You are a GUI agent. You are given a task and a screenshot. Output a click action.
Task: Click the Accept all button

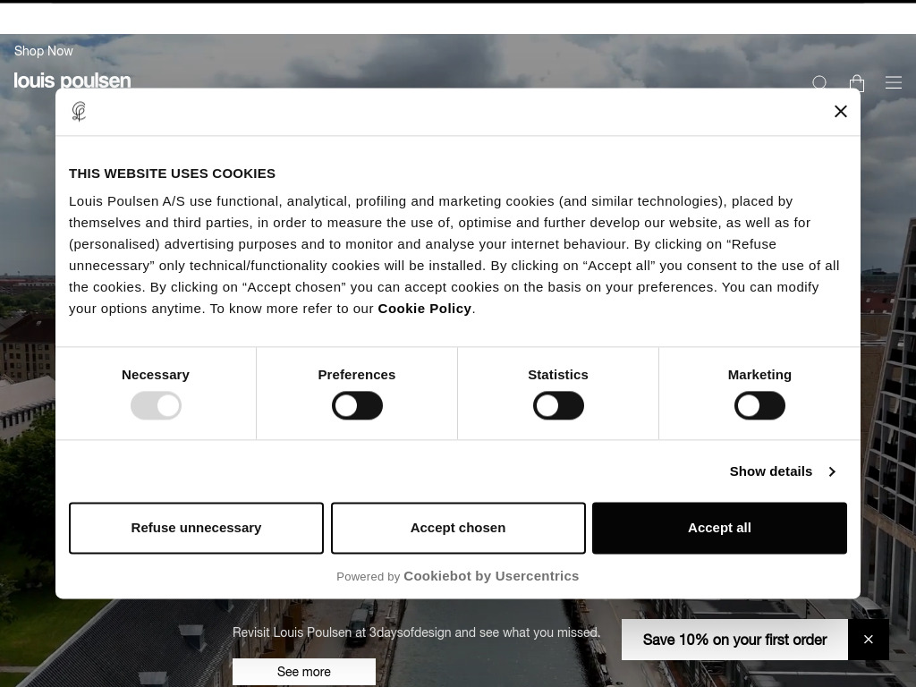(x=720, y=528)
